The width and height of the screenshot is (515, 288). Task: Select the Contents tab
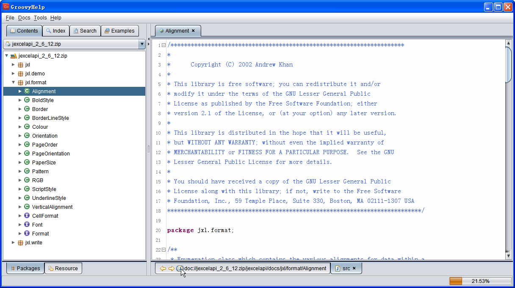click(x=24, y=31)
